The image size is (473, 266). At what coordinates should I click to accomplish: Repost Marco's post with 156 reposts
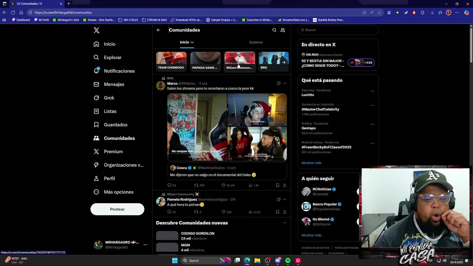(x=200, y=185)
